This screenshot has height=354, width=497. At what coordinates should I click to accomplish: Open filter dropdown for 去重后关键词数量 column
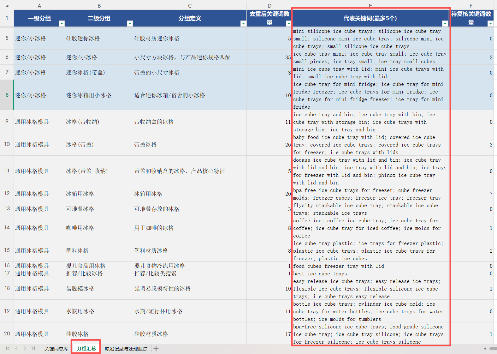[288, 24]
